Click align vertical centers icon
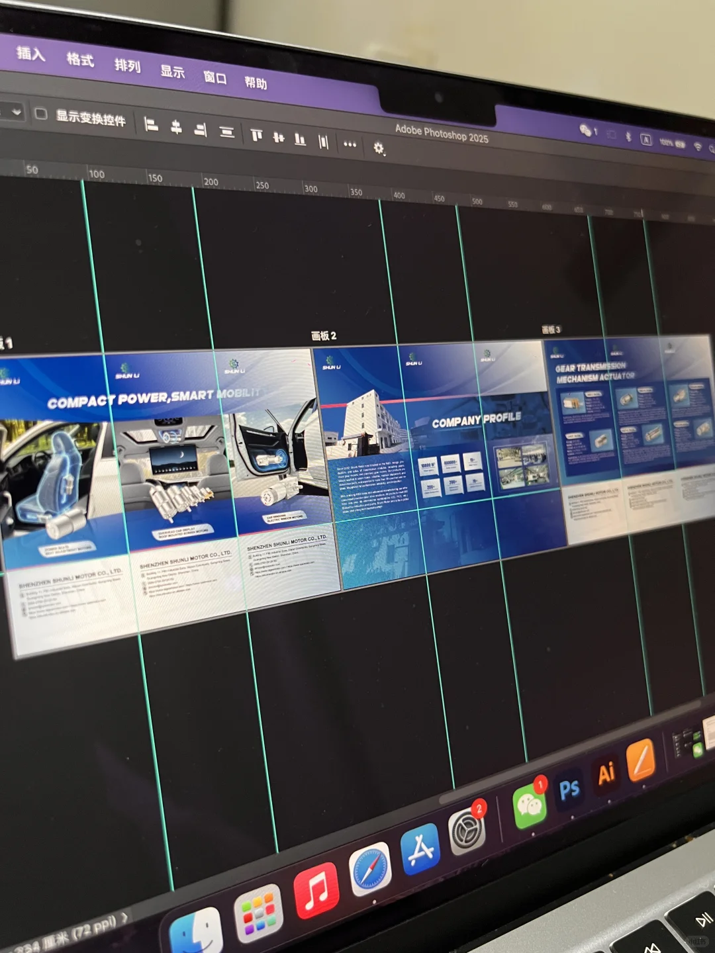715x953 pixels. point(279,138)
